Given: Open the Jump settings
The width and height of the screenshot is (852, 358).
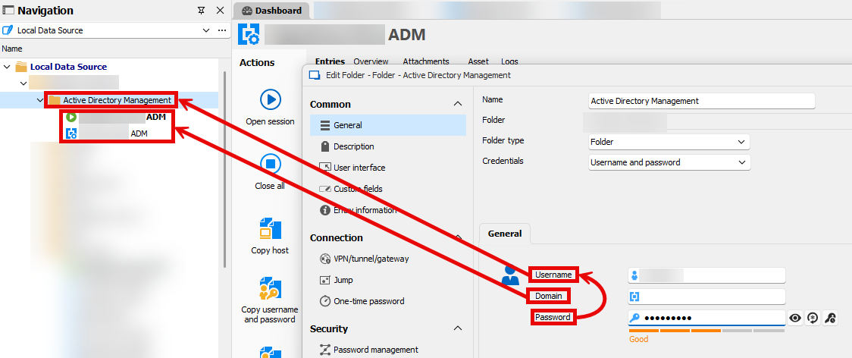Looking at the screenshot, I should (337, 280).
